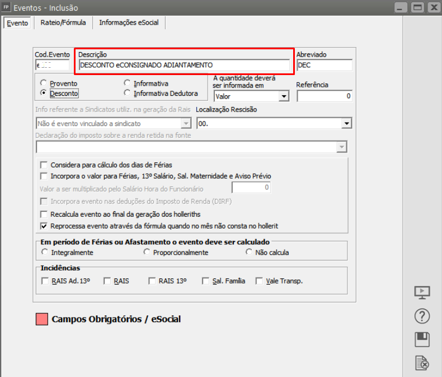Click the FP application icon in title bar

[6, 8]
